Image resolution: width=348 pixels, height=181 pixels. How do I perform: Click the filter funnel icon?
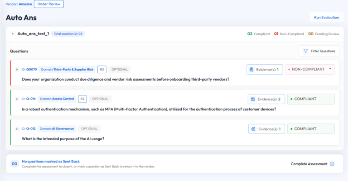(x=305, y=51)
